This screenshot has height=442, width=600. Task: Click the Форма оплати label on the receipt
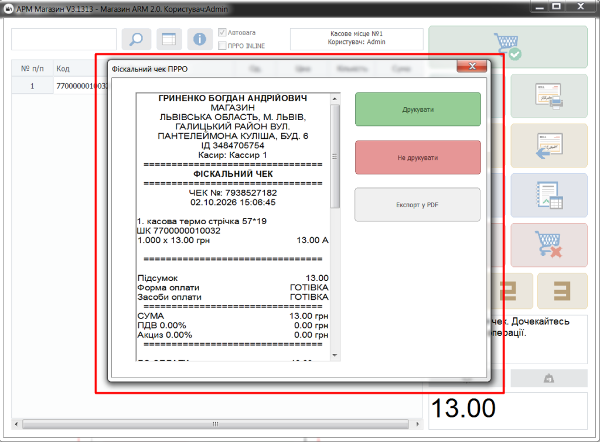pos(168,287)
